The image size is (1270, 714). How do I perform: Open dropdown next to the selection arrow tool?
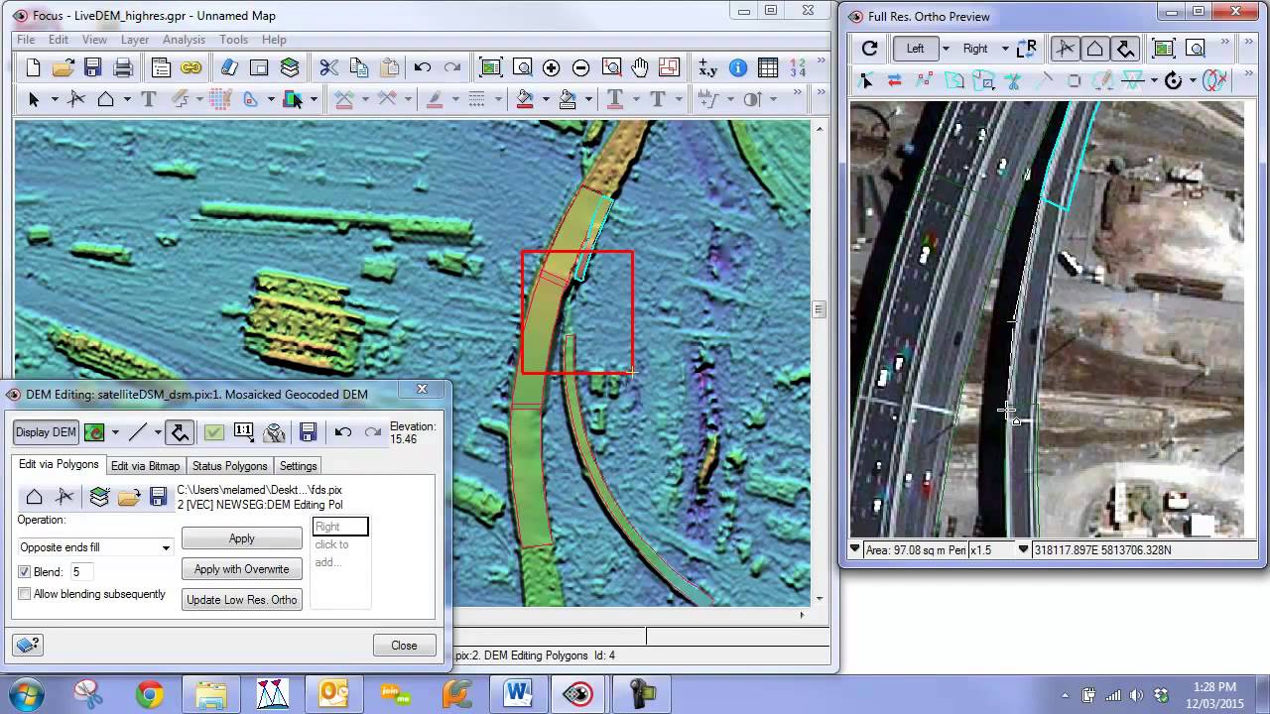tap(54, 99)
